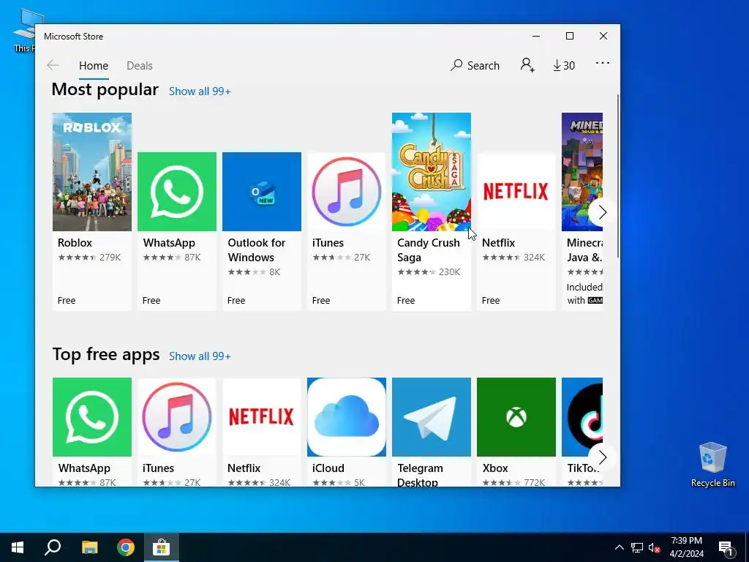Image resolution: width=749 pixels, height=562 pixels.
Task: Select the Netflix logo in Most popular
Action: coord(516,192)
